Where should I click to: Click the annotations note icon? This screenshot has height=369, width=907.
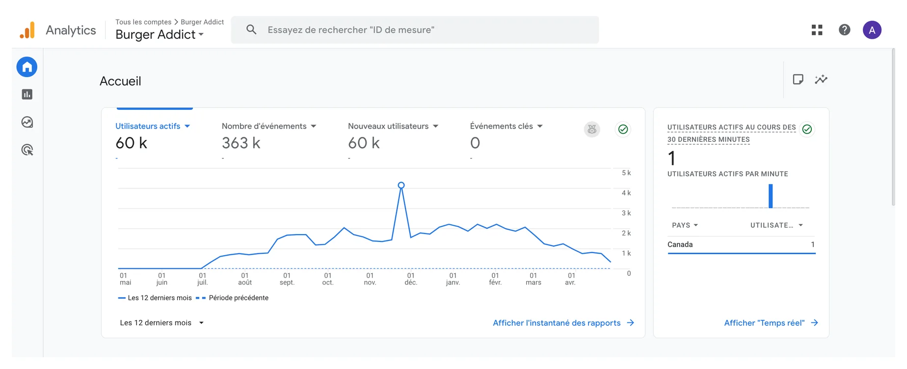[798, 79]
